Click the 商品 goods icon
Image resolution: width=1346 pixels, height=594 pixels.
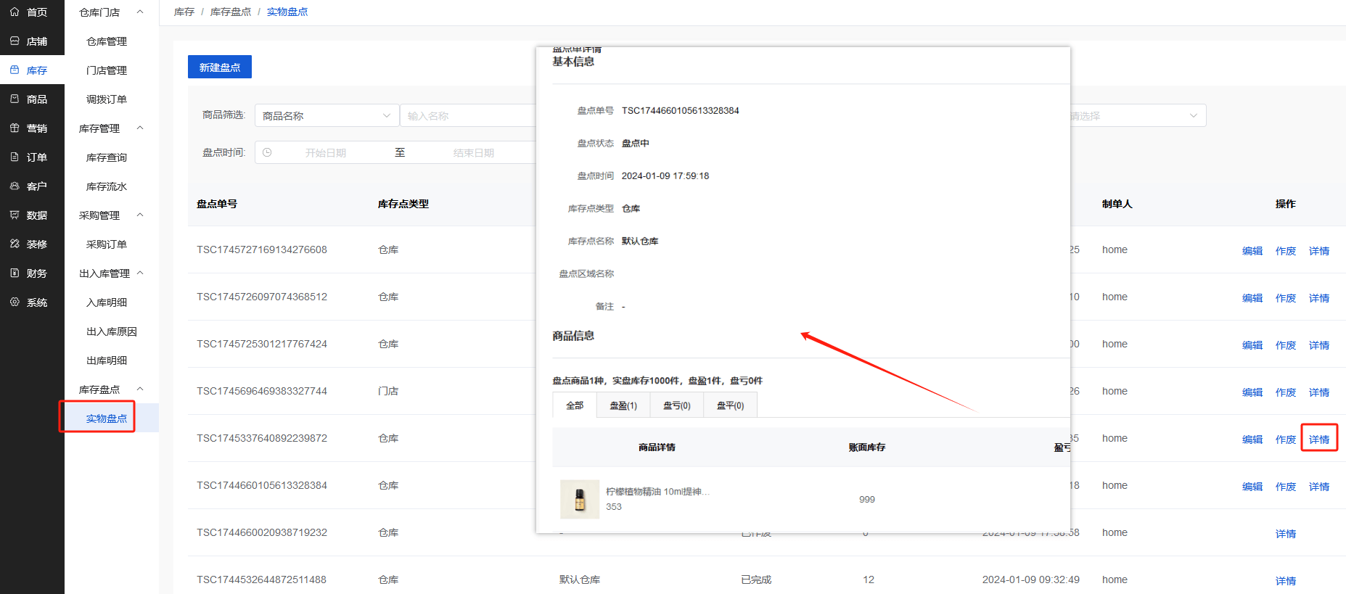click(x=15, y=99)
